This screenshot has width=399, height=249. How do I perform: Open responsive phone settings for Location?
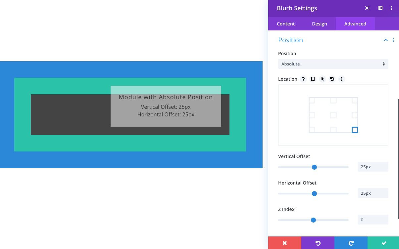coord(313,79)
